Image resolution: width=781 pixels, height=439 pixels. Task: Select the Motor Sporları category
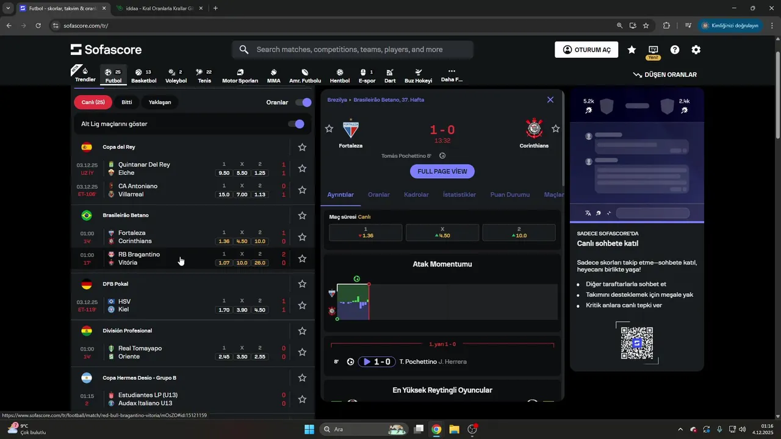coord(240,76)
